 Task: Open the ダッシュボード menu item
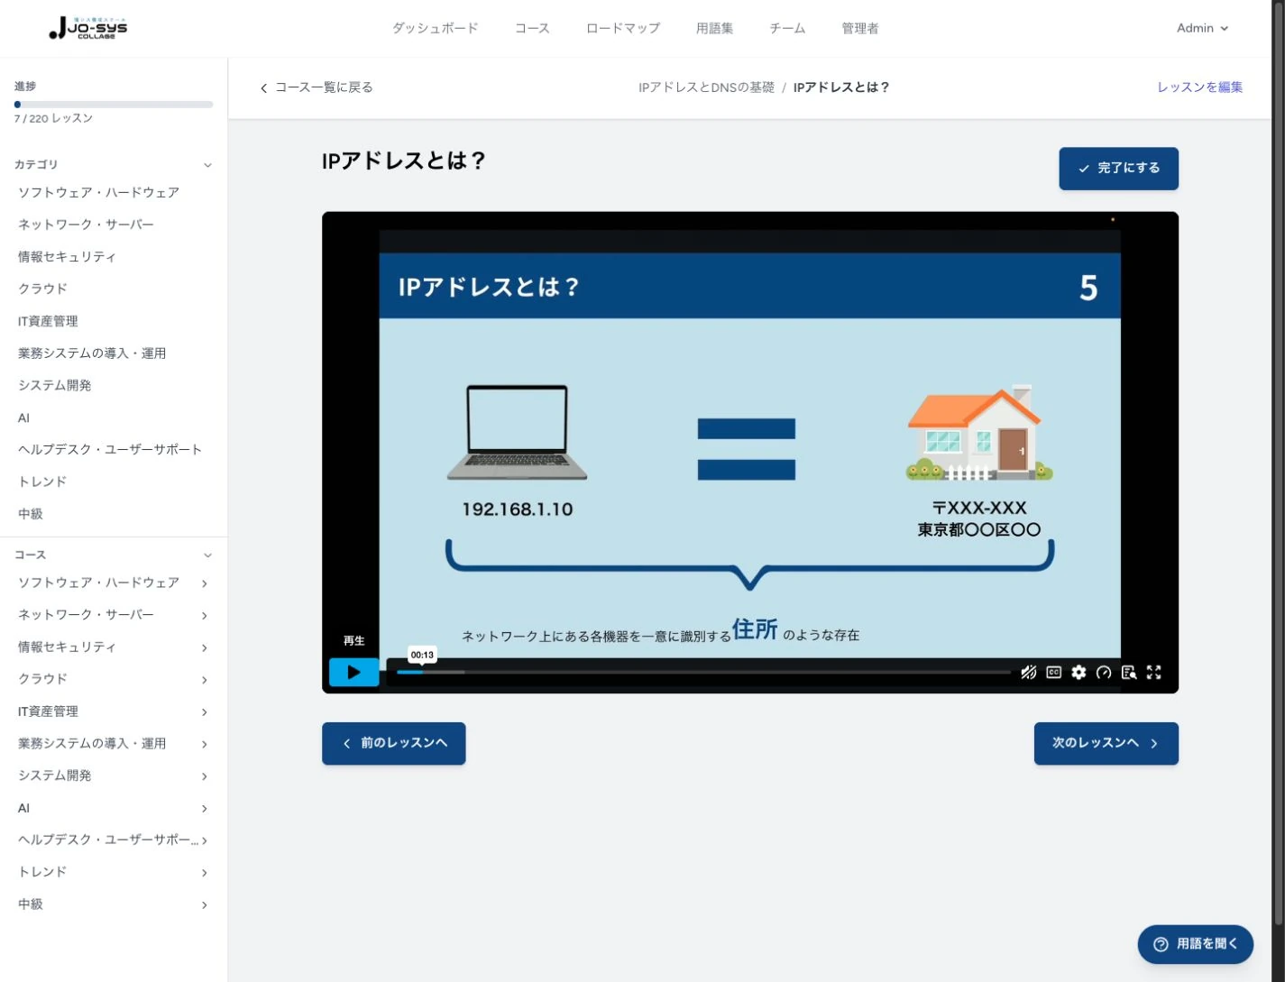pyautogui.click(x=436, y=28)
